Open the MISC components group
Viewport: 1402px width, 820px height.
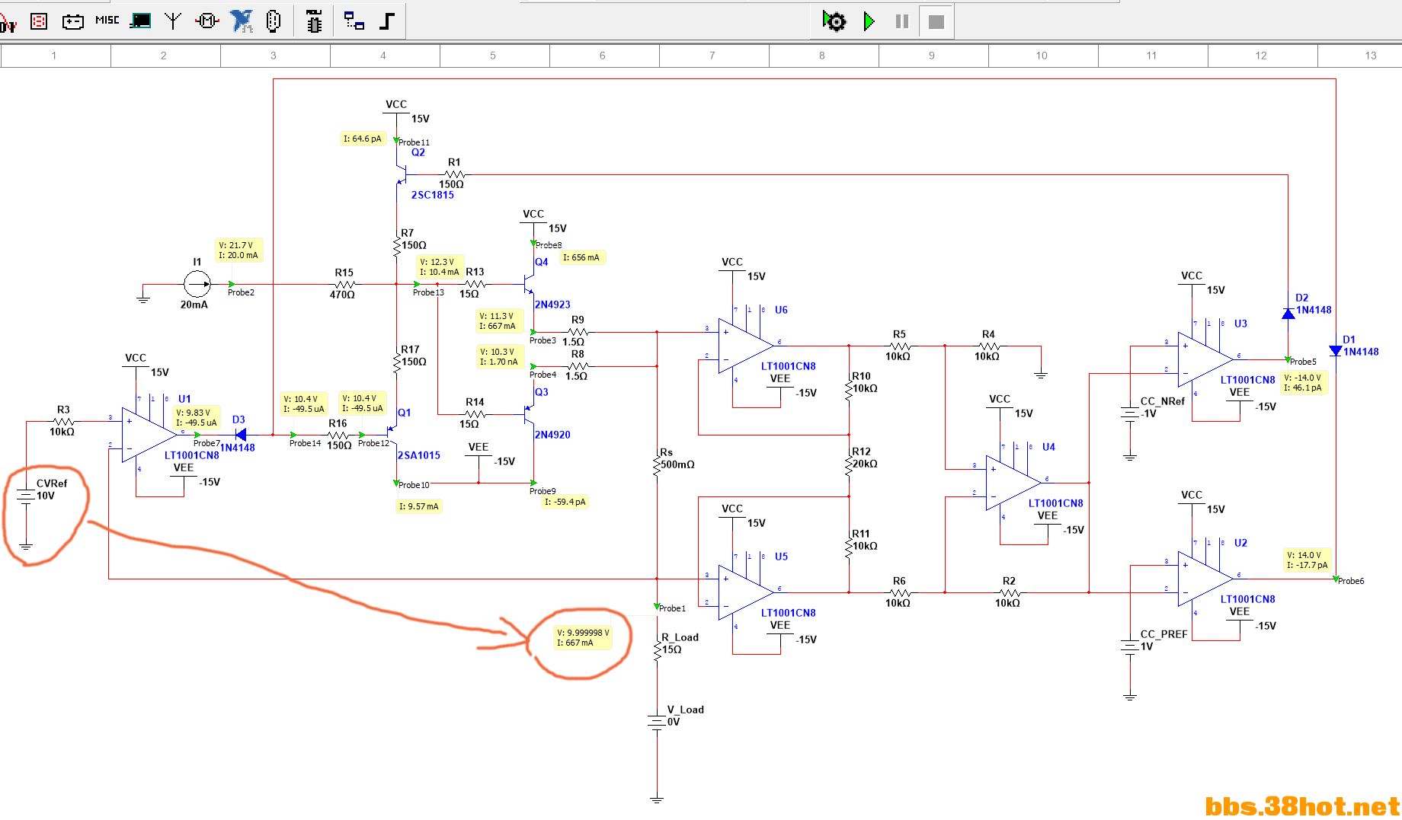point(107,21)
